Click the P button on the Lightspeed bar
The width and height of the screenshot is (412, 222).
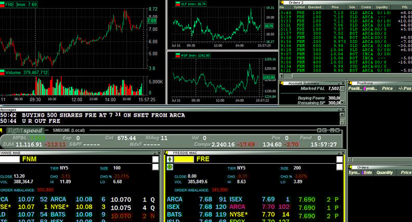pos(319,130)
